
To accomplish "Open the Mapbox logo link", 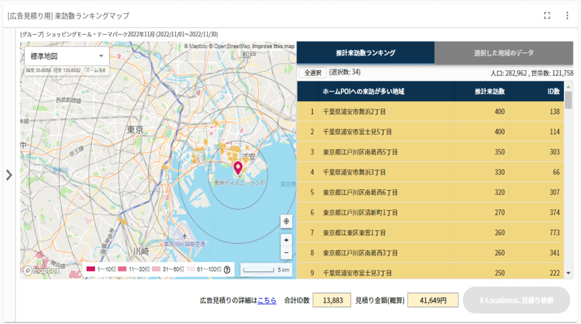I will point(41,271).
